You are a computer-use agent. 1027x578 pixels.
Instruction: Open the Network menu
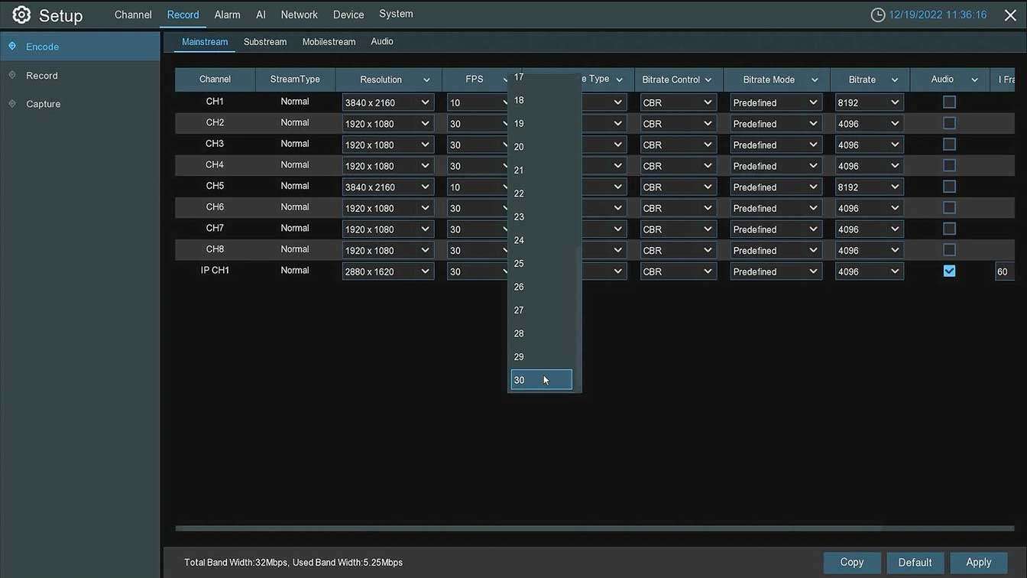(x=299, y=15)
